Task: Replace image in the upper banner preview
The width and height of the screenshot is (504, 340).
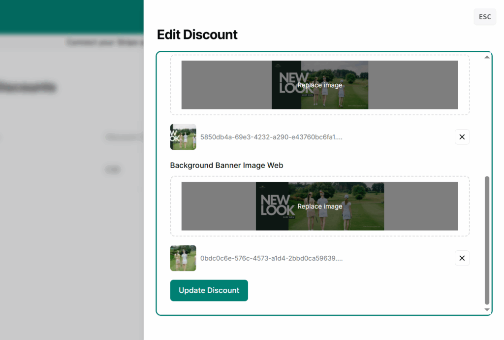Action: pyautogui.click(x=319, y=85)
